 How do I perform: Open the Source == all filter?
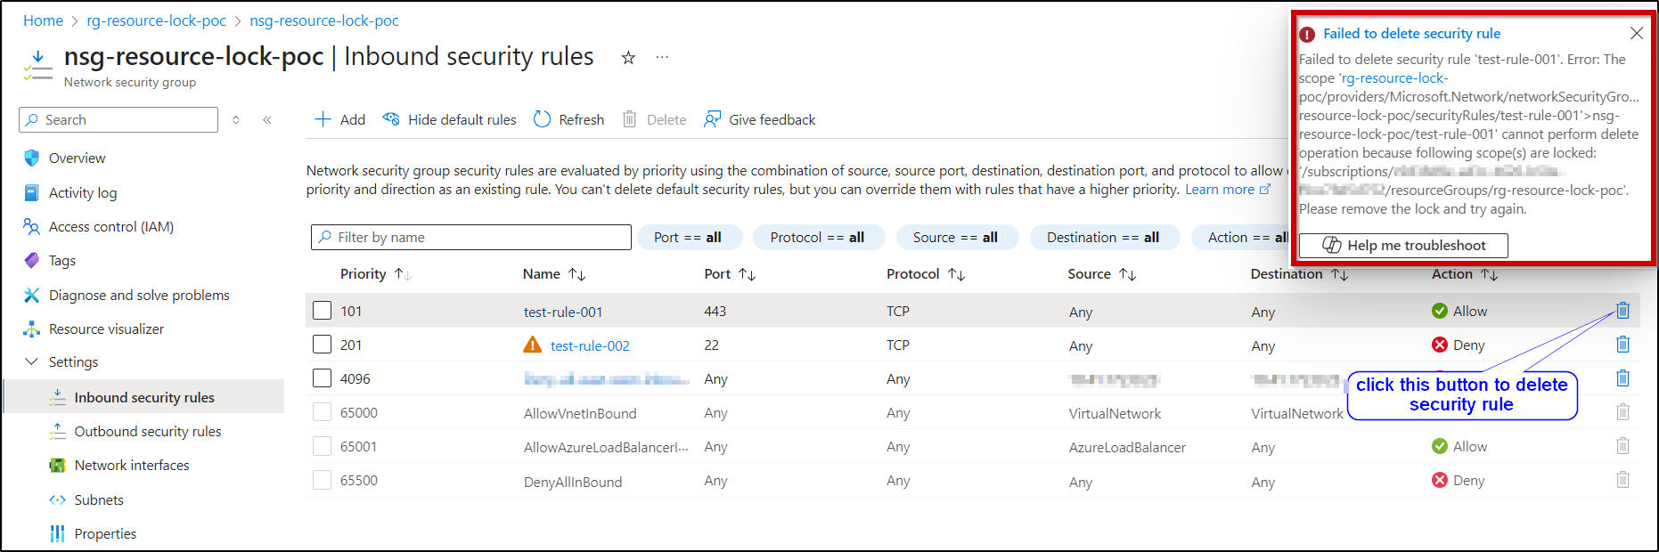point(955,238)
